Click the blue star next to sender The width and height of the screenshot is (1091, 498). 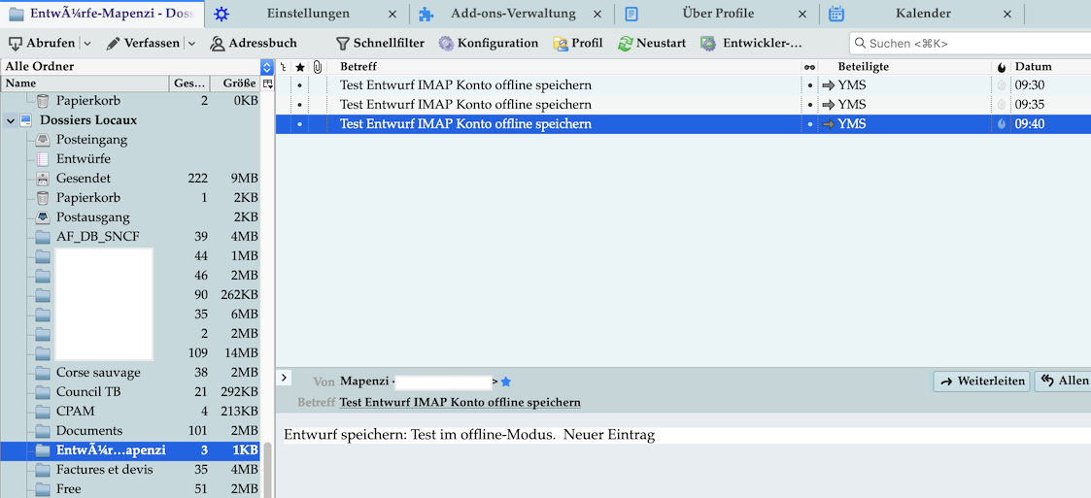coord(506,382)
